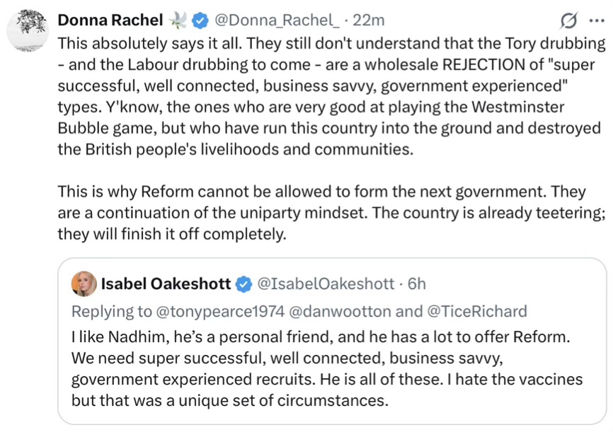This screenshot has height=432, width=613.
Task: Open the three-dot more options menu
Action: [595, 20]
